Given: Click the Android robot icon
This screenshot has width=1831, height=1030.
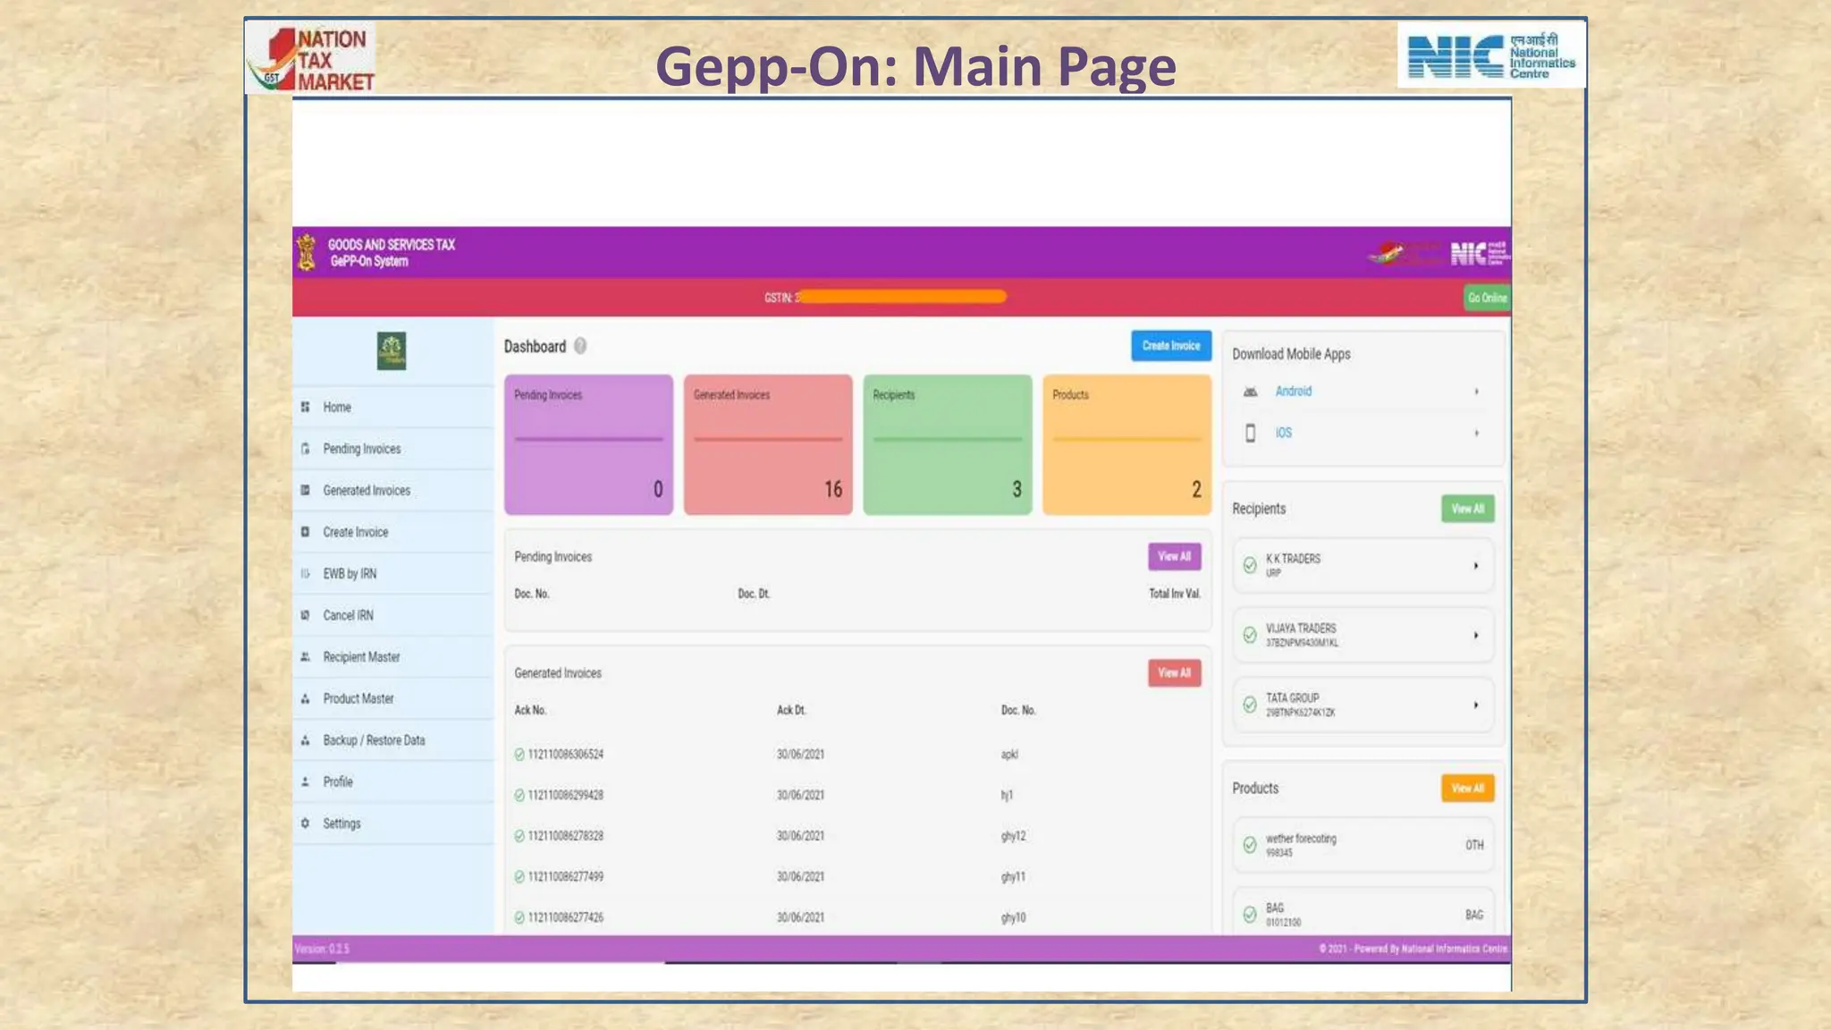Looking at the screenshot, I should [1251, 392].
